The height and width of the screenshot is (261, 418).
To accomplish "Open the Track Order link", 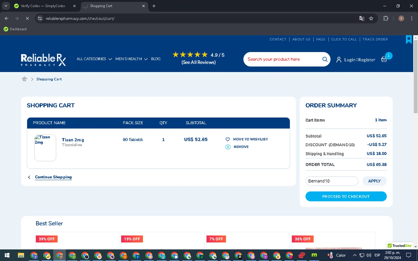I will click(375, 40).
